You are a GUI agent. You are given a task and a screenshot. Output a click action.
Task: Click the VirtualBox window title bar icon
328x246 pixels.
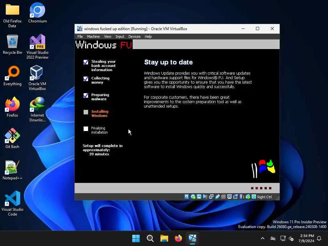[80, 29]
